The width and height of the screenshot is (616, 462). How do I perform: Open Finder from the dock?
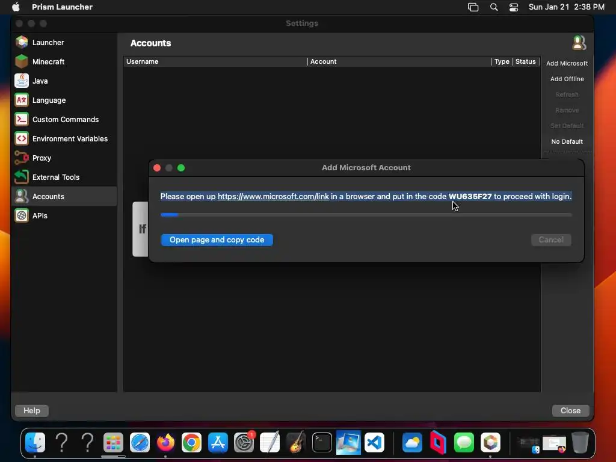tap(35, 443)
